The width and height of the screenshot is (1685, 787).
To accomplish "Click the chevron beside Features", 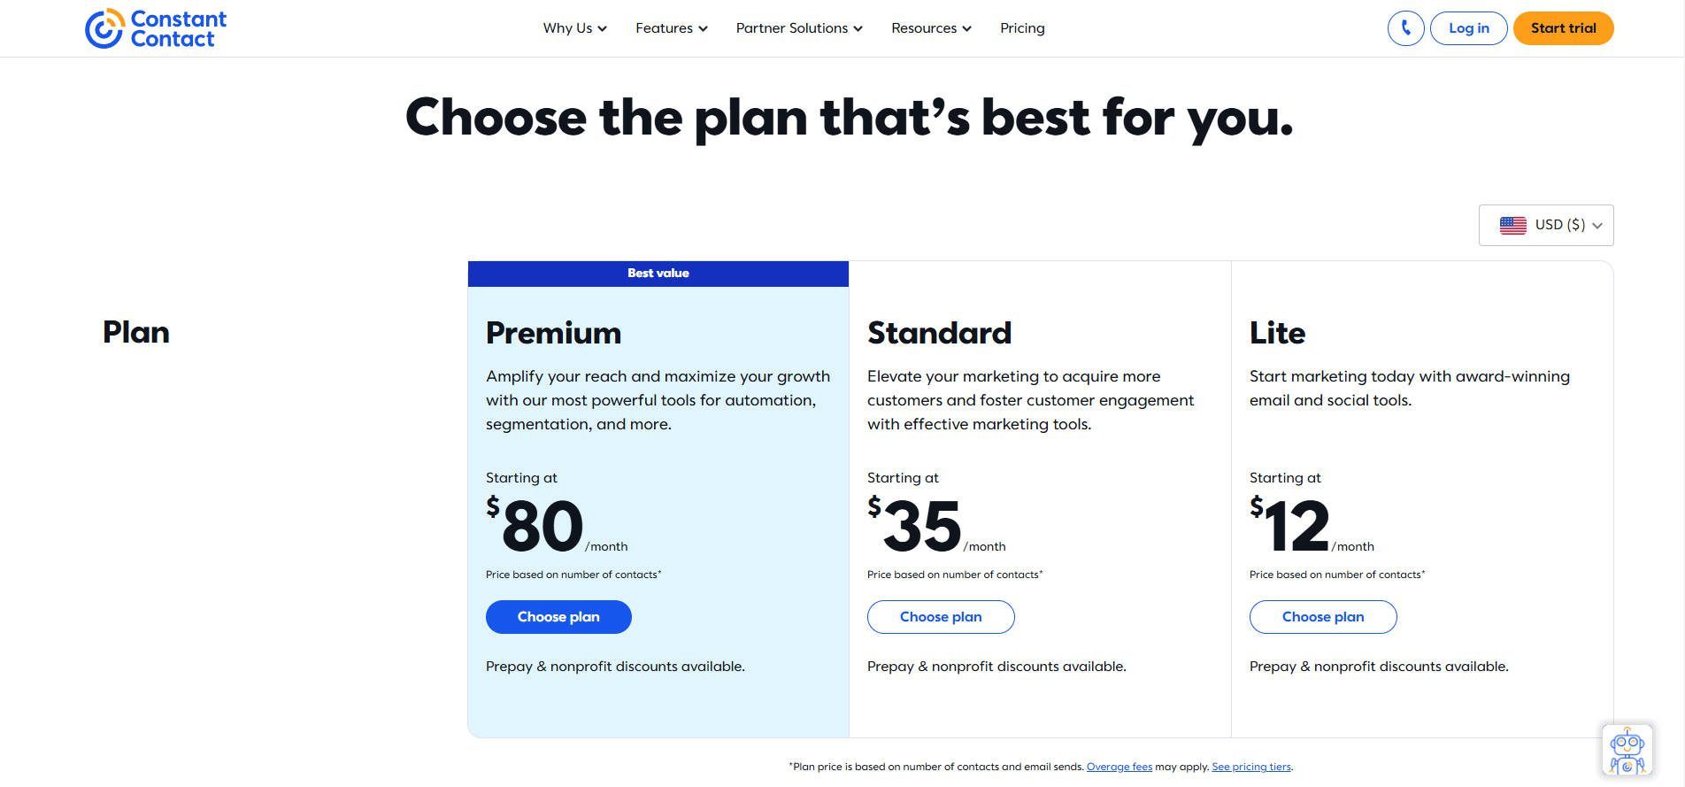I will click(703, 28).
